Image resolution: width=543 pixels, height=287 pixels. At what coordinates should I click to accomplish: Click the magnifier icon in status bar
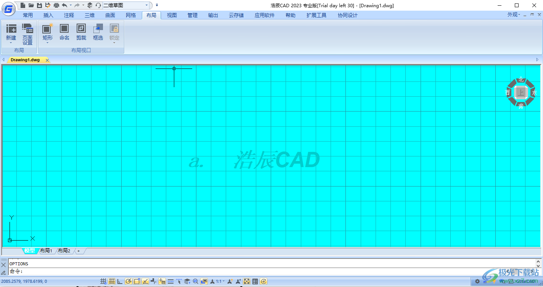(196, 282)
